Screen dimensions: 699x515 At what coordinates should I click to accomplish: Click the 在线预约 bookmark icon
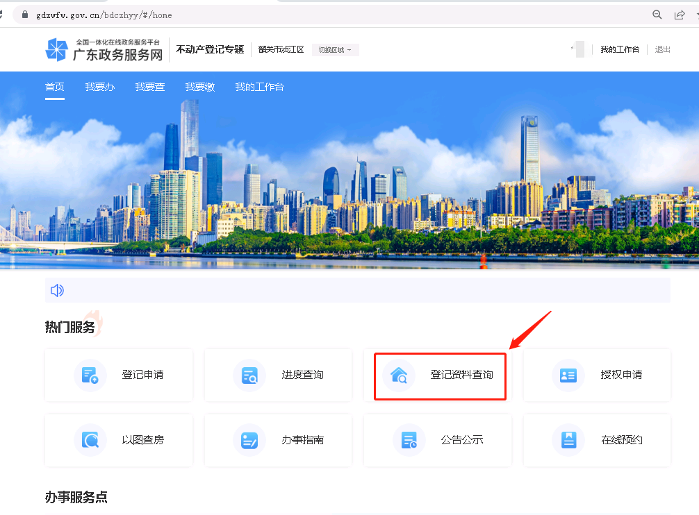(568, 440)
